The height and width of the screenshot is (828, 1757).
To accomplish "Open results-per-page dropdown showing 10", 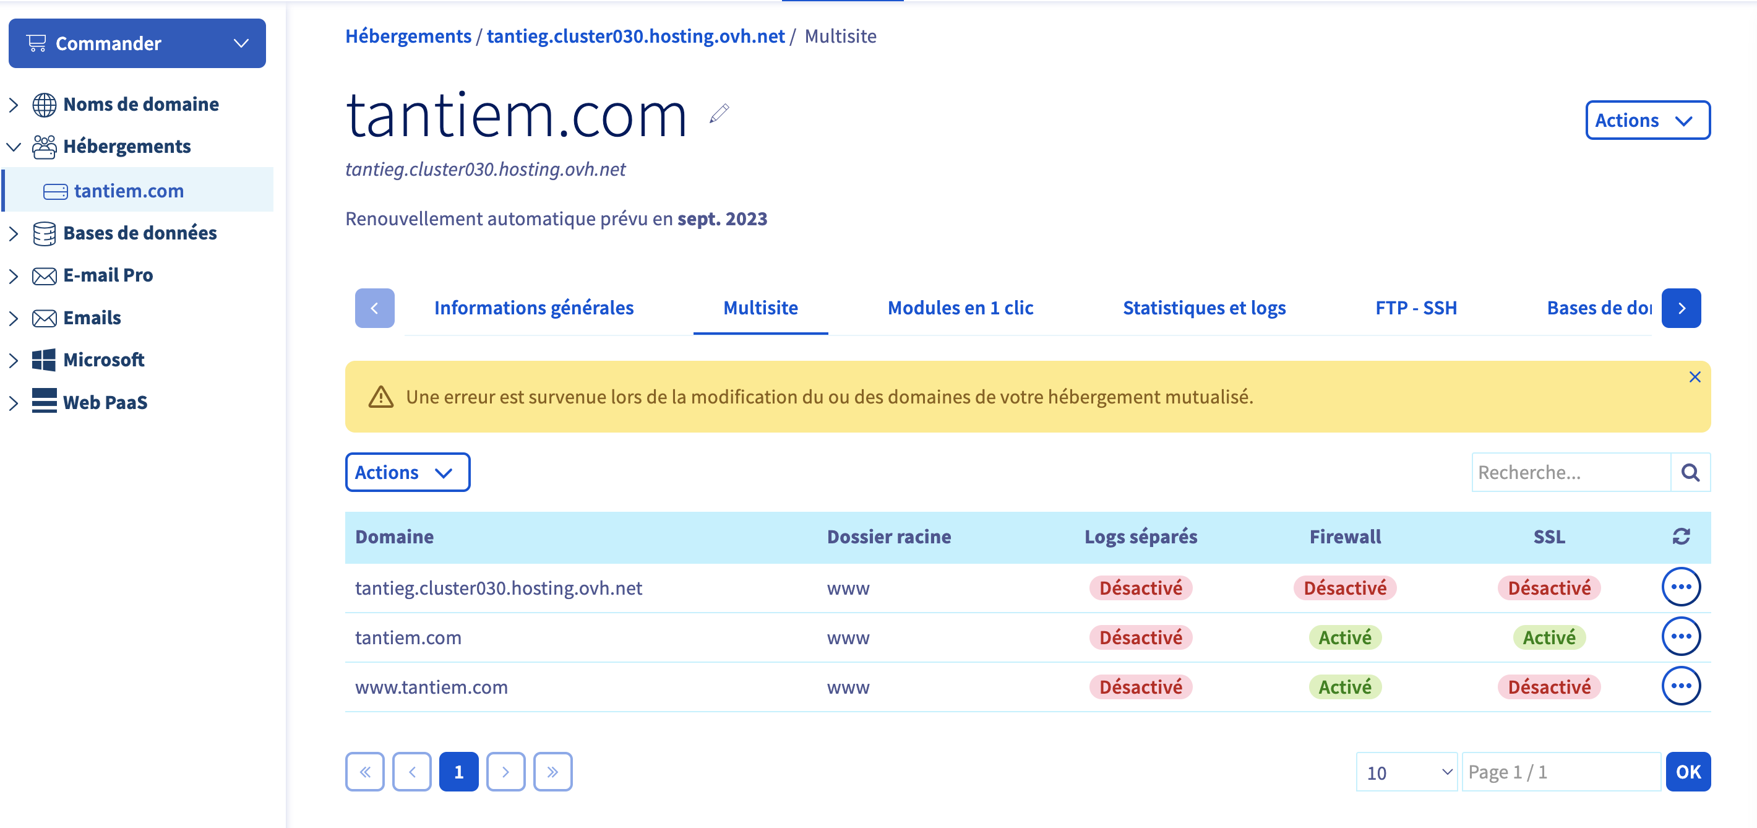I will click(1406, 772).
